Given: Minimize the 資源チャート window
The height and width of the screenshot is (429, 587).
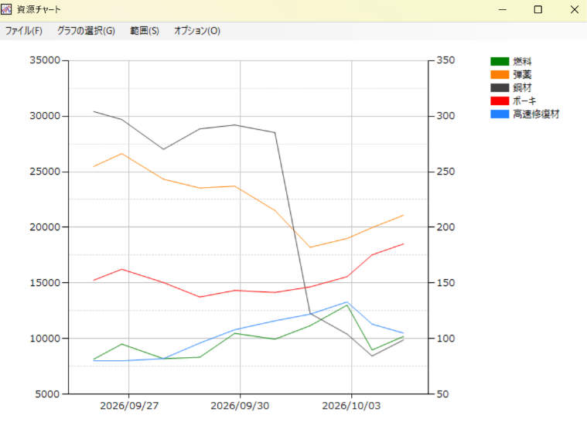Looking at the screenshot, I should (503, 10).
